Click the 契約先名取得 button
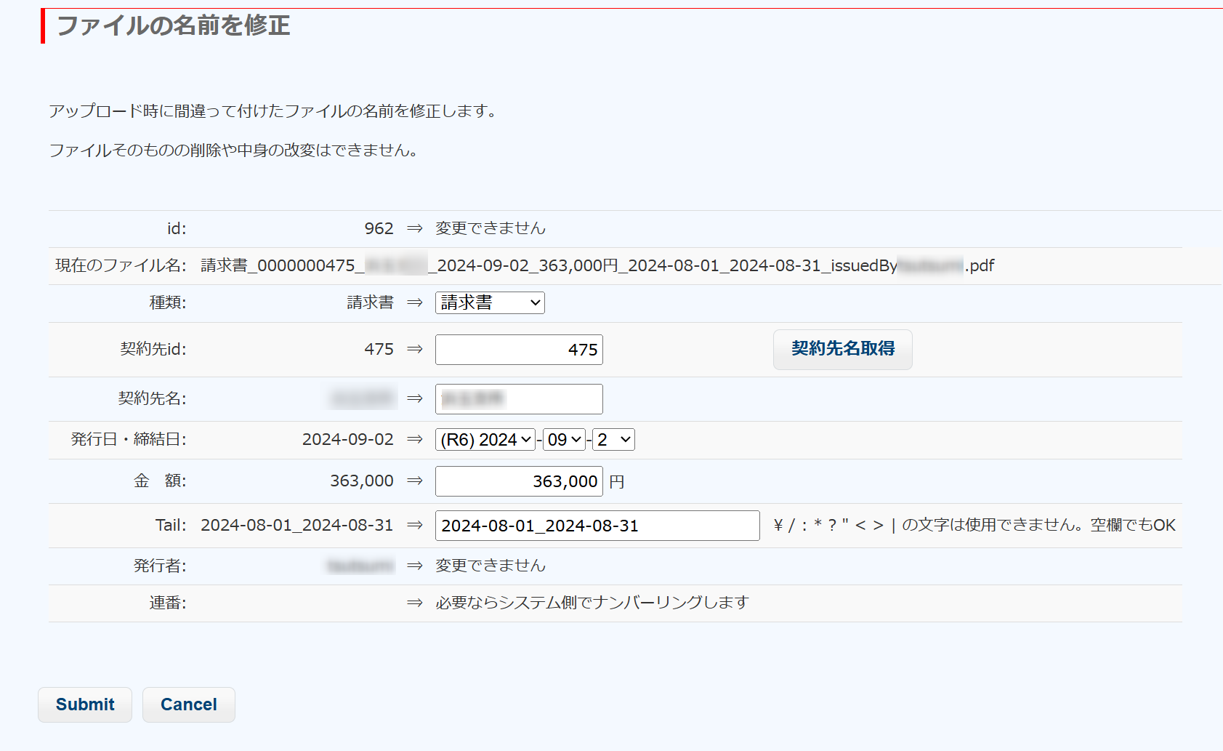 842,349
